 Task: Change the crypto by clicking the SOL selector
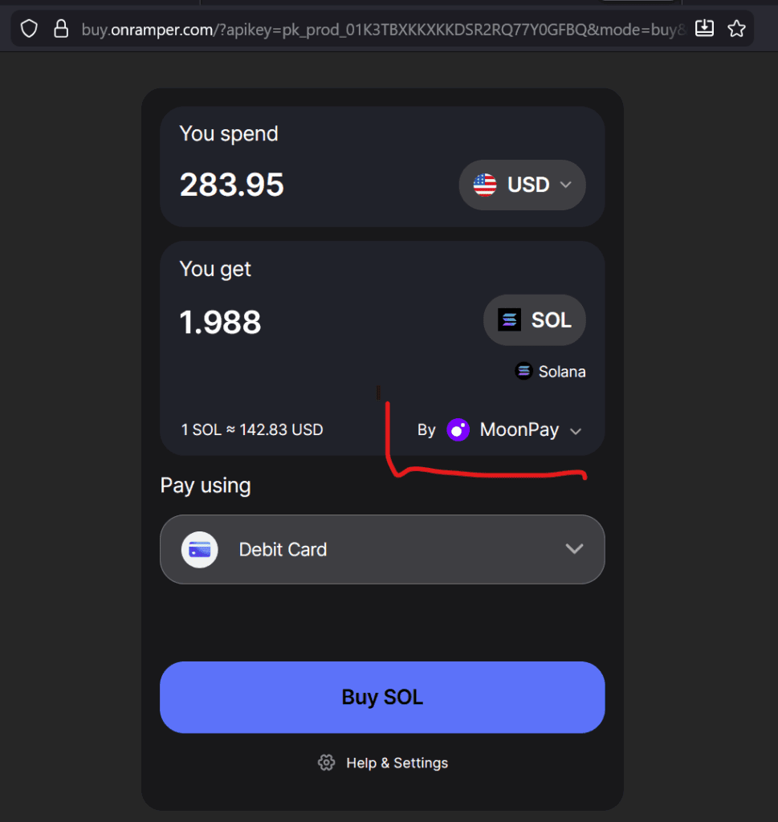pos(534,319)
